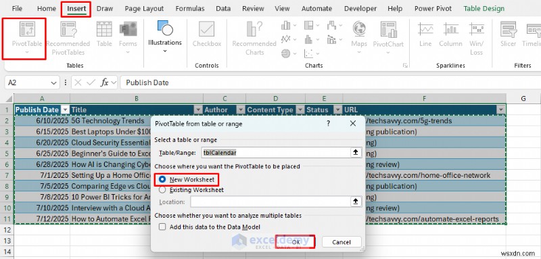Switch to the Table Design tab

[484, 9]
